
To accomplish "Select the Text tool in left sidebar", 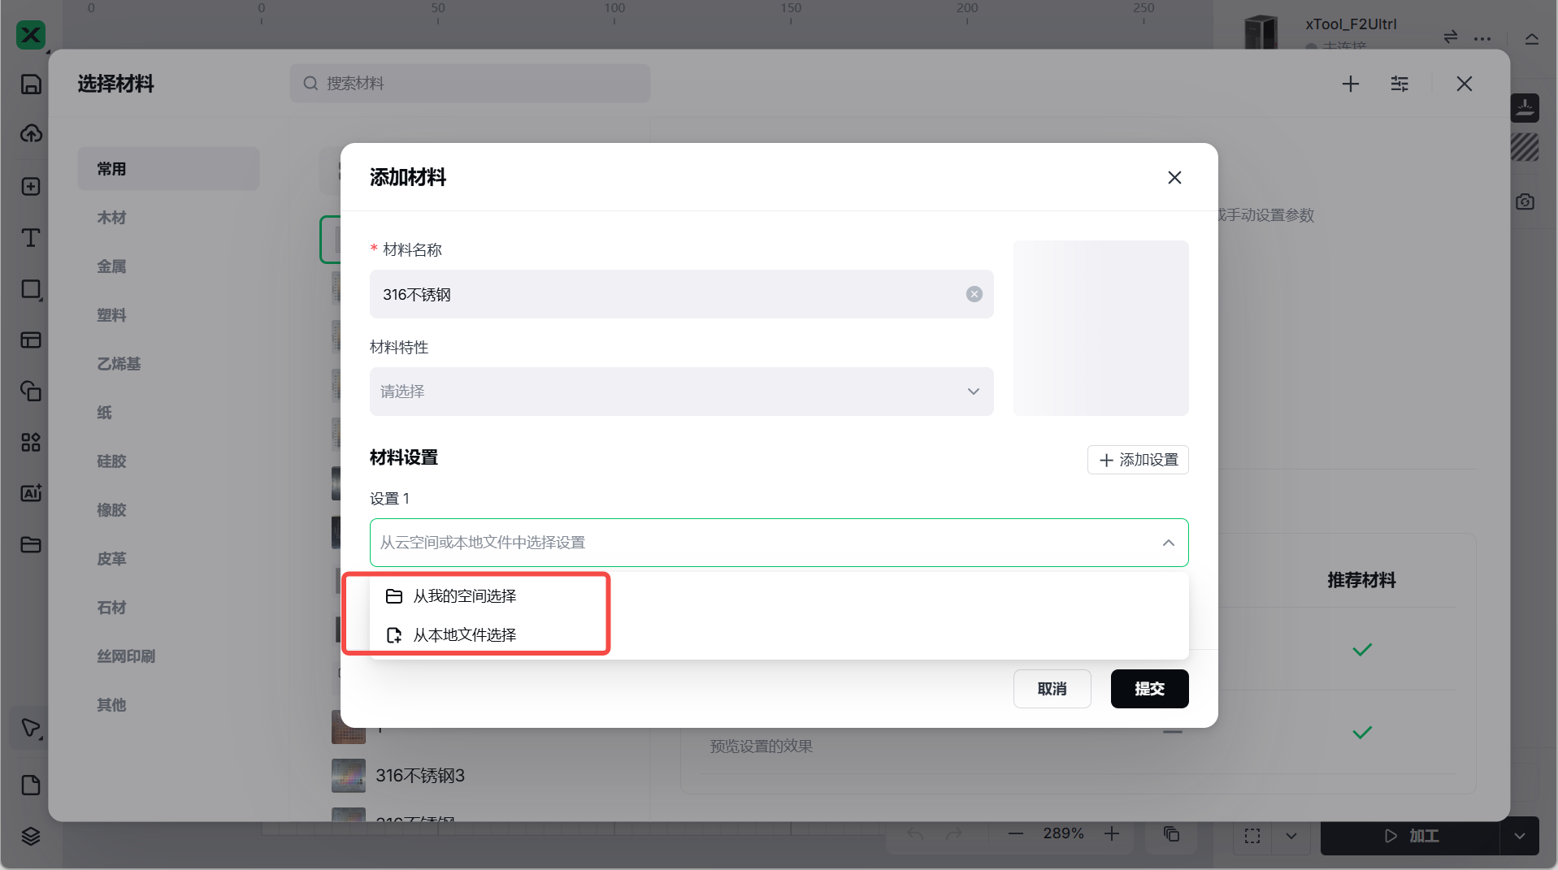I will click(x=31, y=238).
